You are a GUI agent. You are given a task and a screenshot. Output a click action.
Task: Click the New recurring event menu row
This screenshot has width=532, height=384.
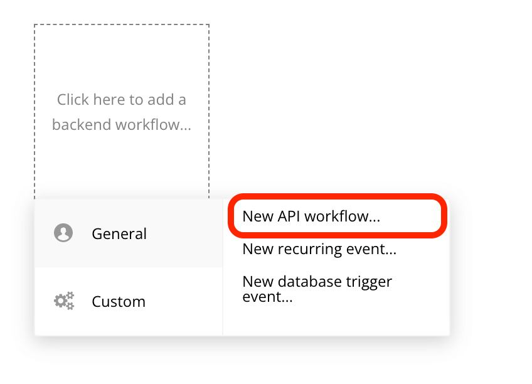point(319,249)
